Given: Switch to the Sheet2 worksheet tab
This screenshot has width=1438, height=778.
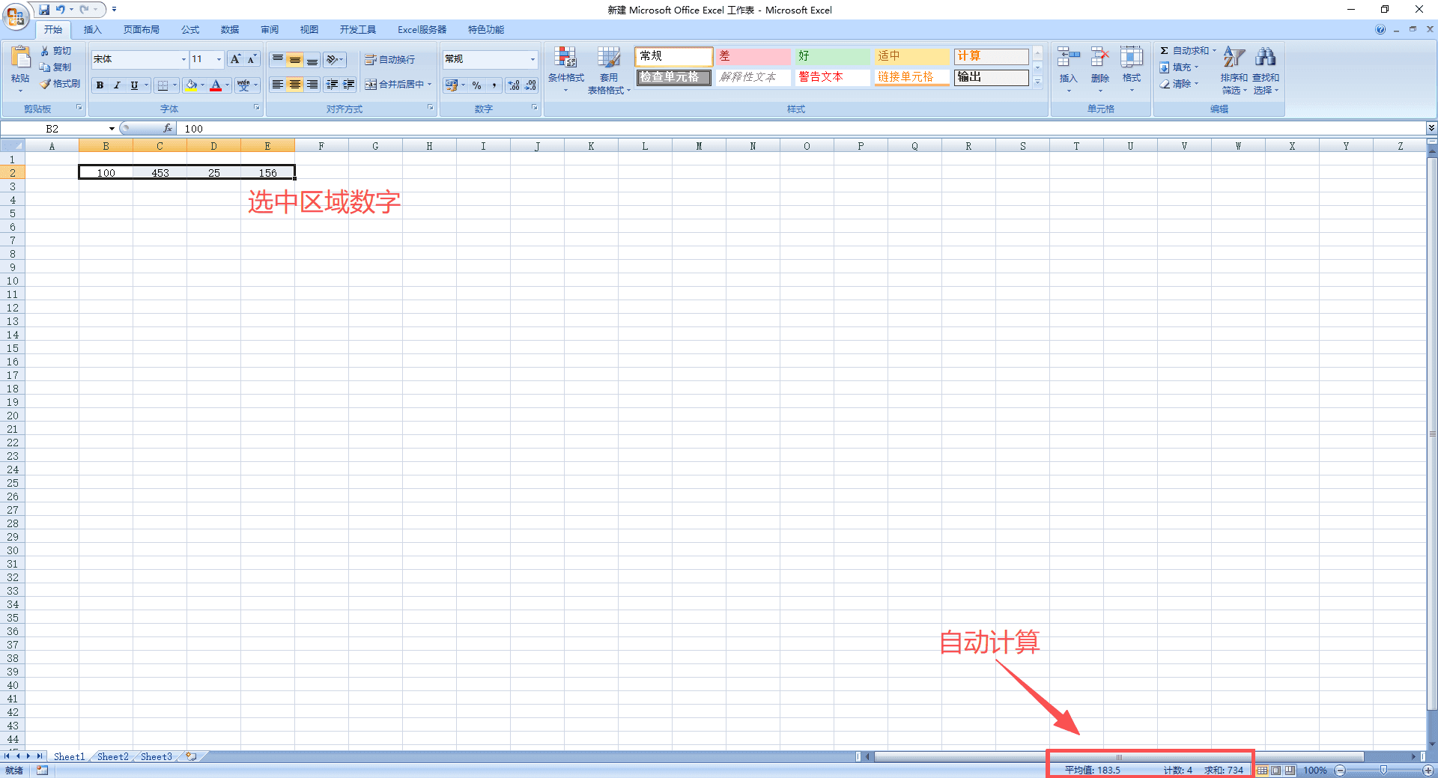Looking at the screenshot, I should pos(113,757).
